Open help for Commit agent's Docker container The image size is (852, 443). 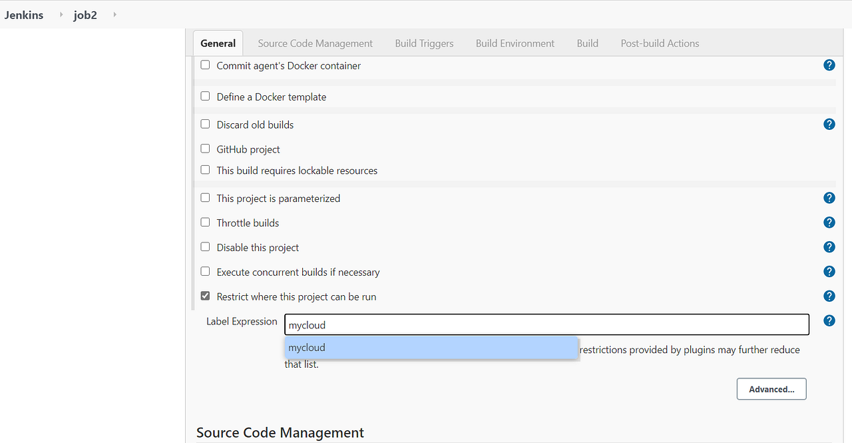829,65
